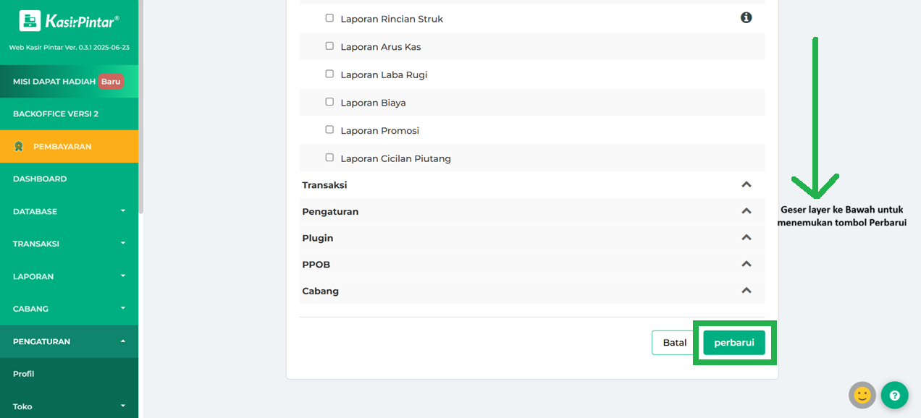This screenshot has width=921, height=418.
Task: Open the smiley feedback button
Action: coord(862,395)
